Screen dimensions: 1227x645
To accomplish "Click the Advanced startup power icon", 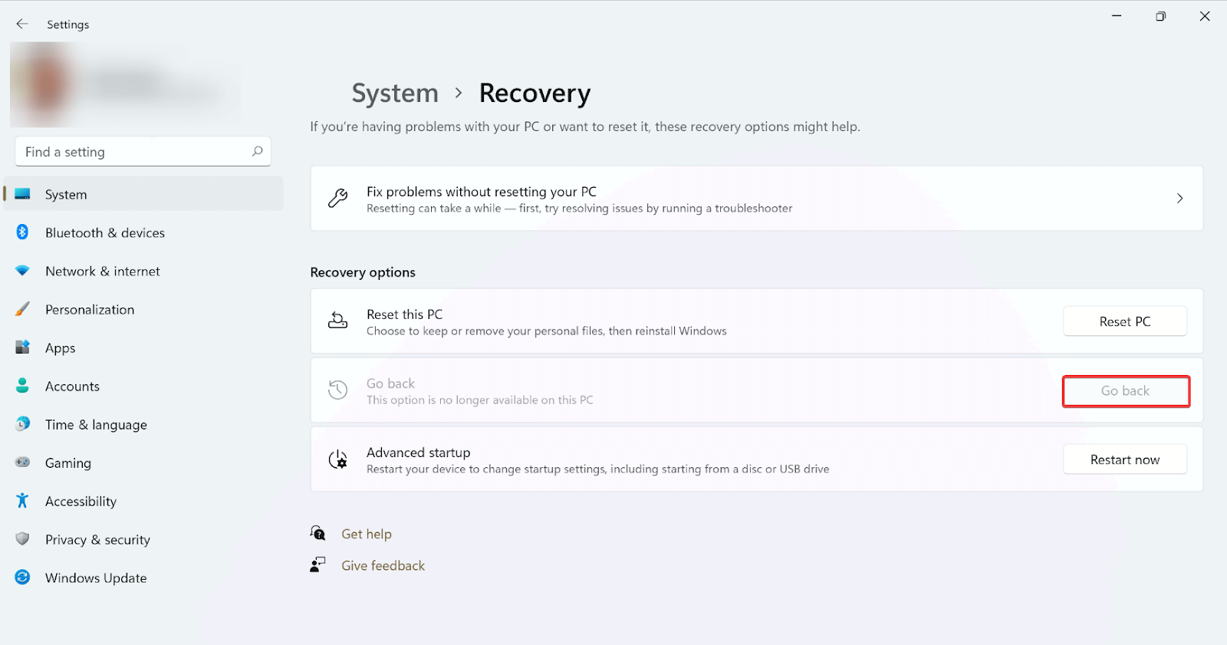I will (x=337, y=459).
